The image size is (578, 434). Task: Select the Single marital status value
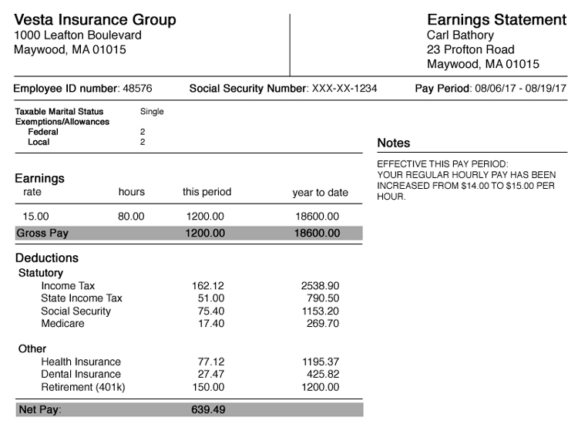[x=152, y=112]
